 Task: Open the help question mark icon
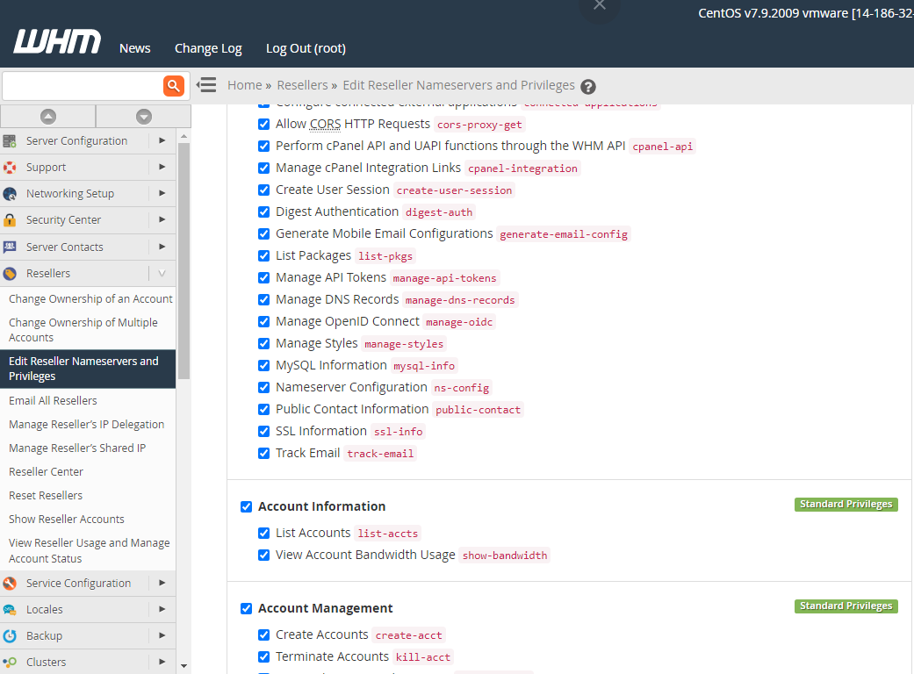click(588, 86)
